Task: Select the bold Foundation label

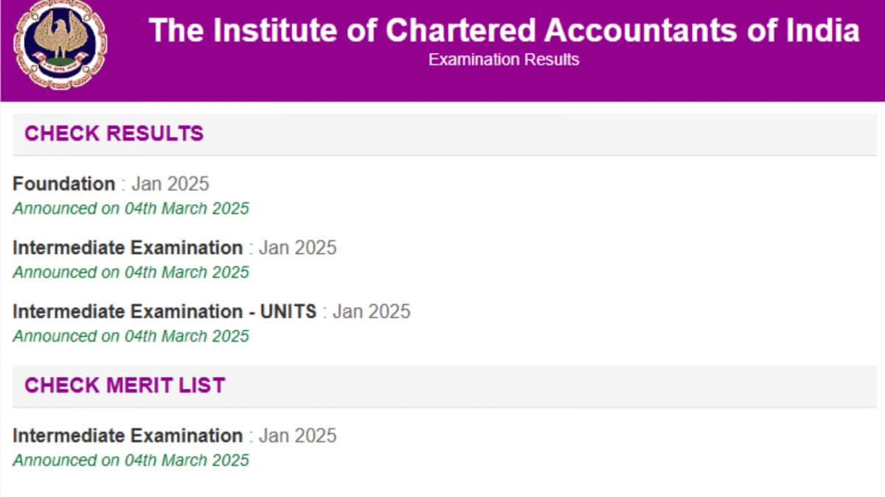Action: click(64, 183)
